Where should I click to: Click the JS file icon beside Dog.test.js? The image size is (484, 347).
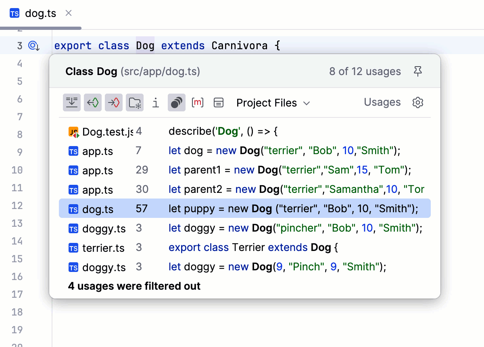point(73,132)
